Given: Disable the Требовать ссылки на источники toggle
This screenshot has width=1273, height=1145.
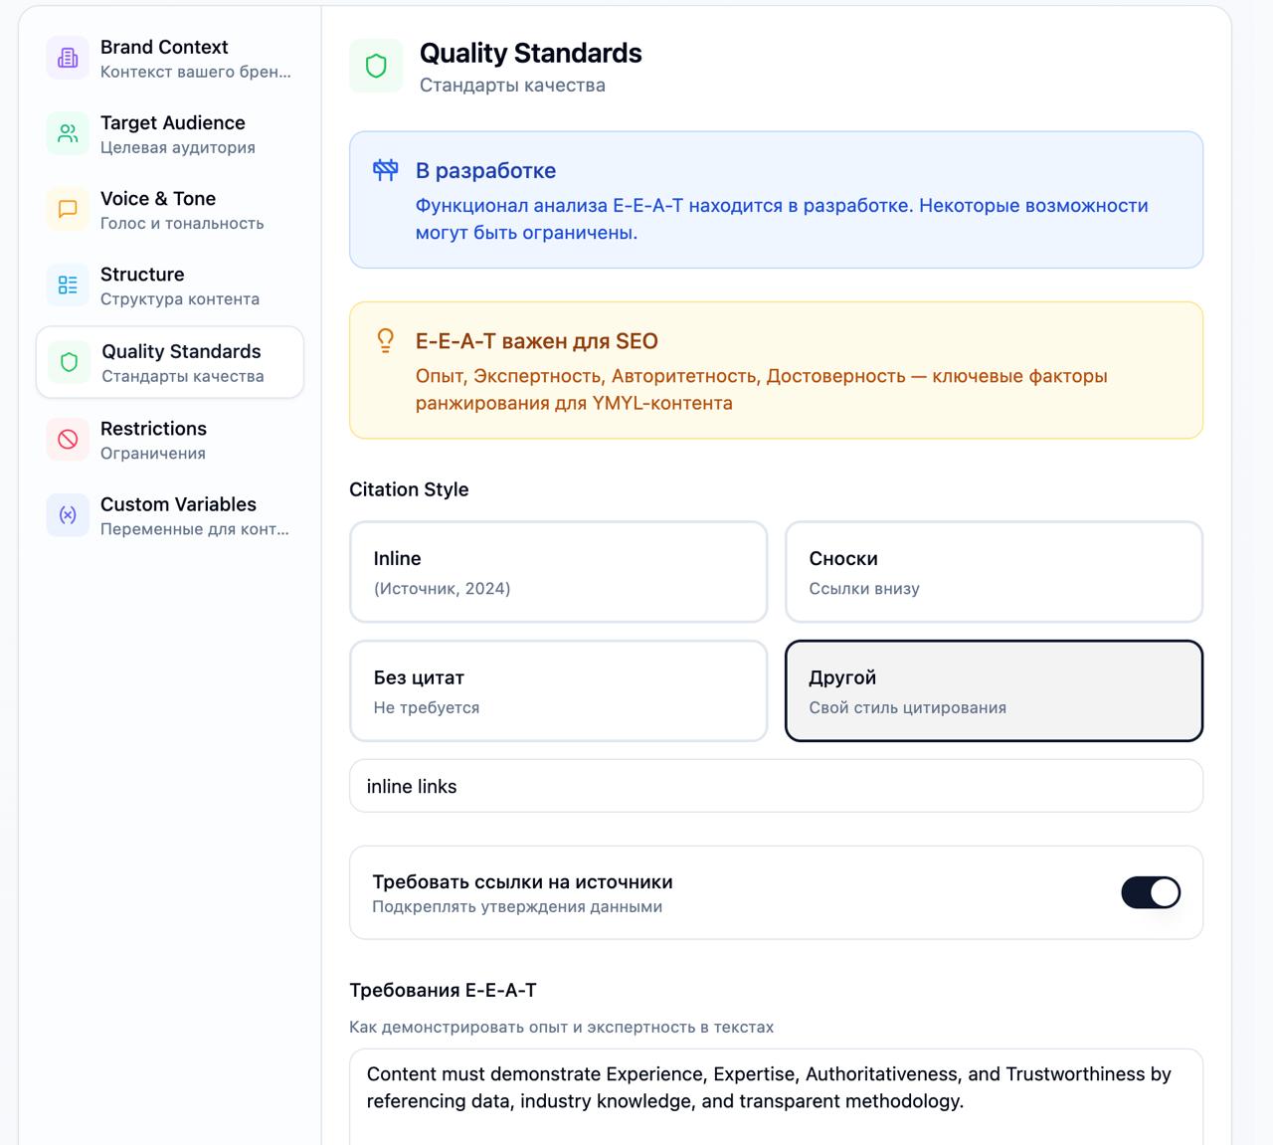Looking at the screenshot, I should point(1151,892).
